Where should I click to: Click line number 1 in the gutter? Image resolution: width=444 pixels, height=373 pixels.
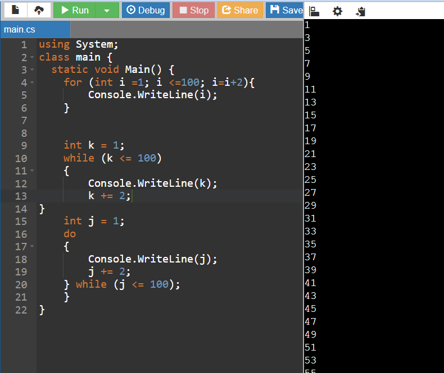24,45
